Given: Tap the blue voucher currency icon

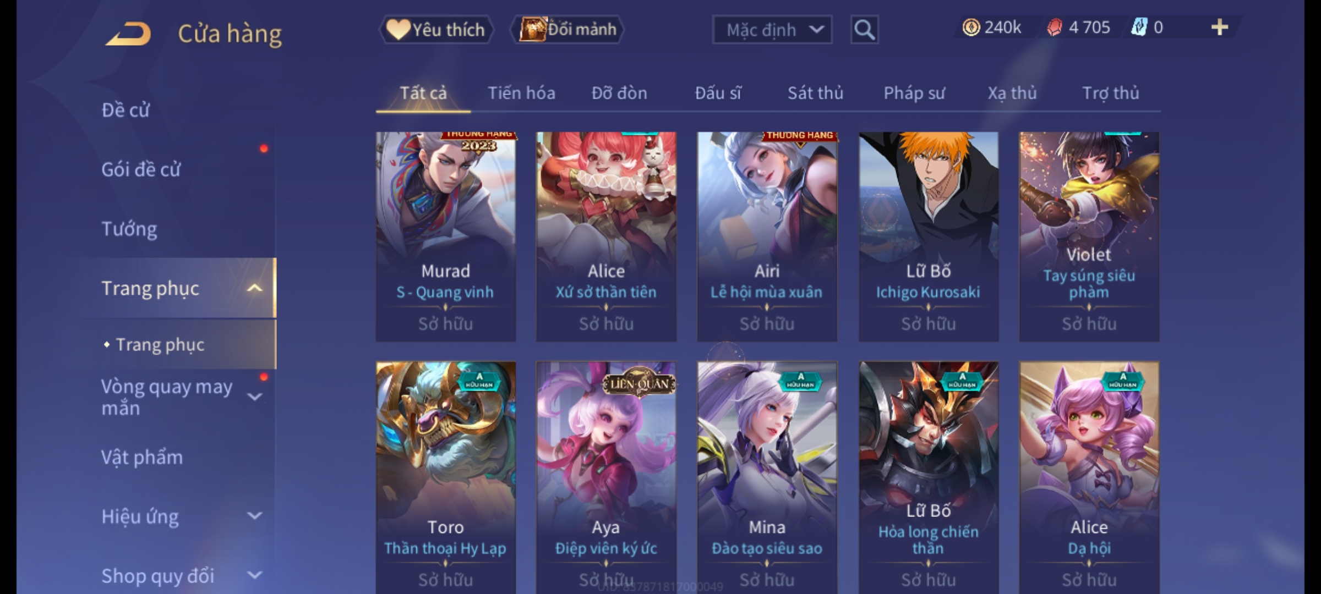Looking at the screenshot, I should coord(1139,28).
